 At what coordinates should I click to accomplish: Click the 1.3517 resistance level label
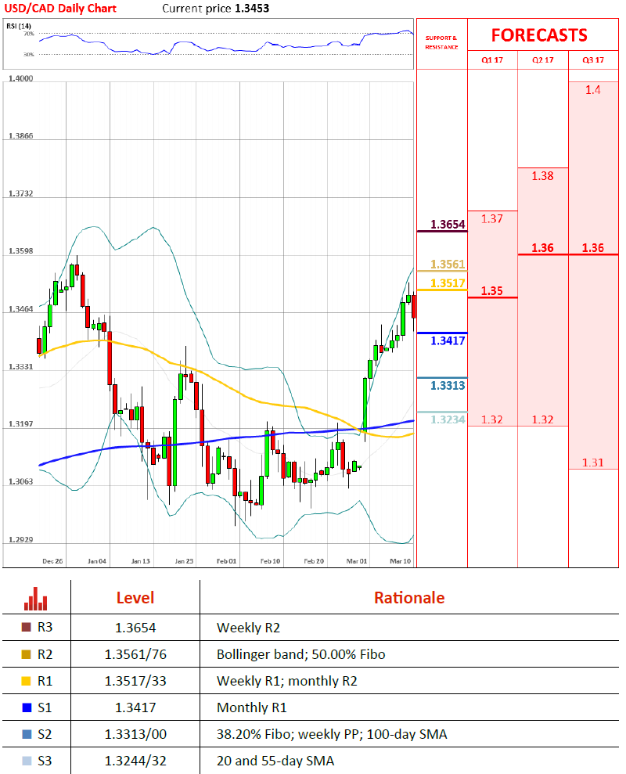(448, 283)
